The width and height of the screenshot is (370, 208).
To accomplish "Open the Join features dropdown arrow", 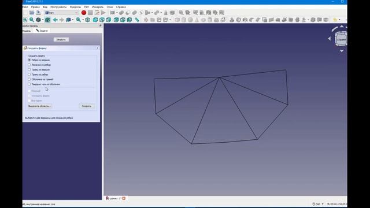I will pyautogui.click(x=152, y=13).
